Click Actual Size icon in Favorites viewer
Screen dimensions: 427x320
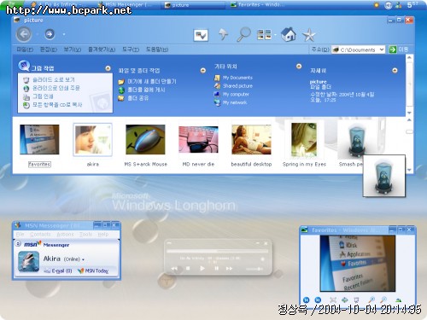pos(345,300)
